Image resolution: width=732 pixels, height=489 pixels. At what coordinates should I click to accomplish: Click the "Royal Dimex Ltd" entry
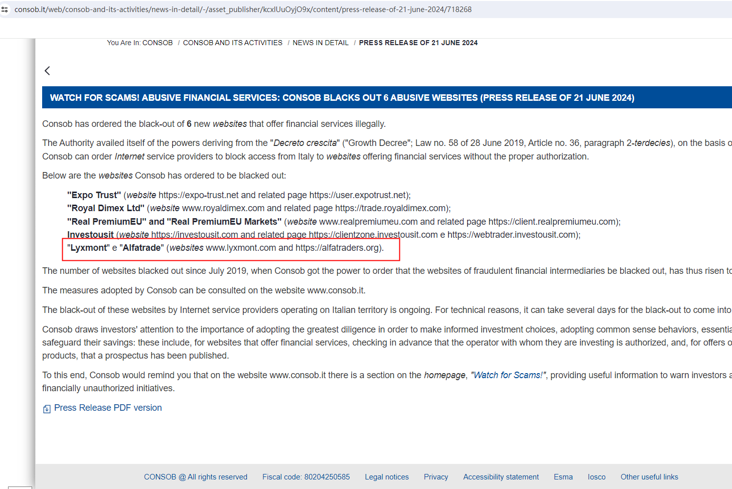pos(259,208)
